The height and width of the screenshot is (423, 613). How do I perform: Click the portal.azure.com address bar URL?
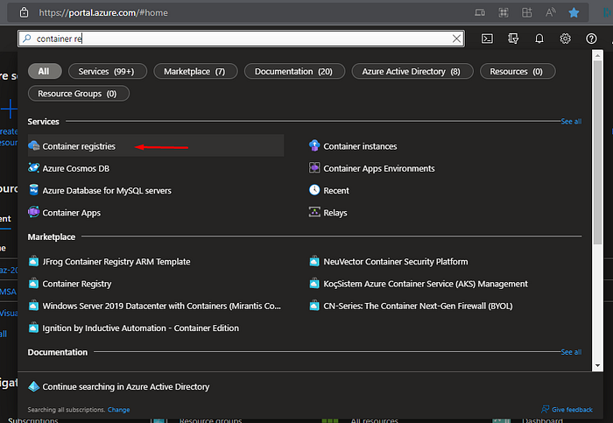pyautogui.click(x=103, y=13)
